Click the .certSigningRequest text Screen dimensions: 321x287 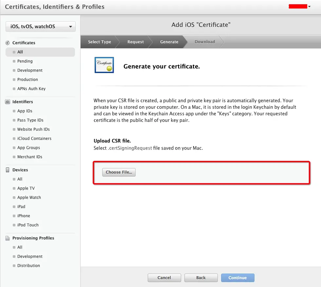(130, 148)
